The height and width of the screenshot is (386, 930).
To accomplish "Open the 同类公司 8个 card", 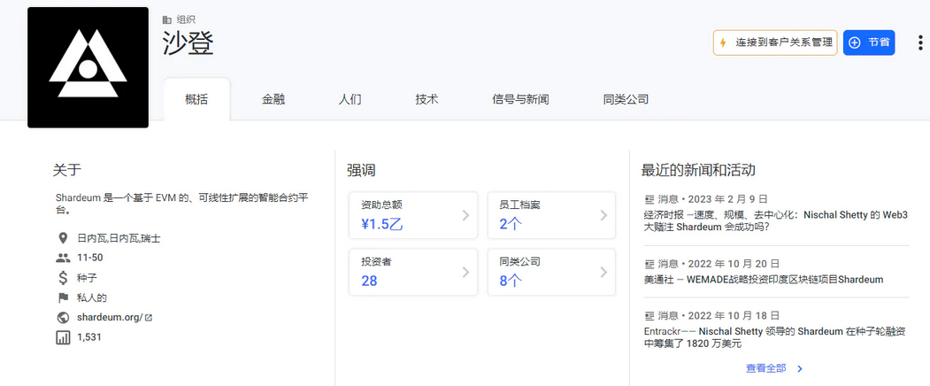I will coord(551,272).
